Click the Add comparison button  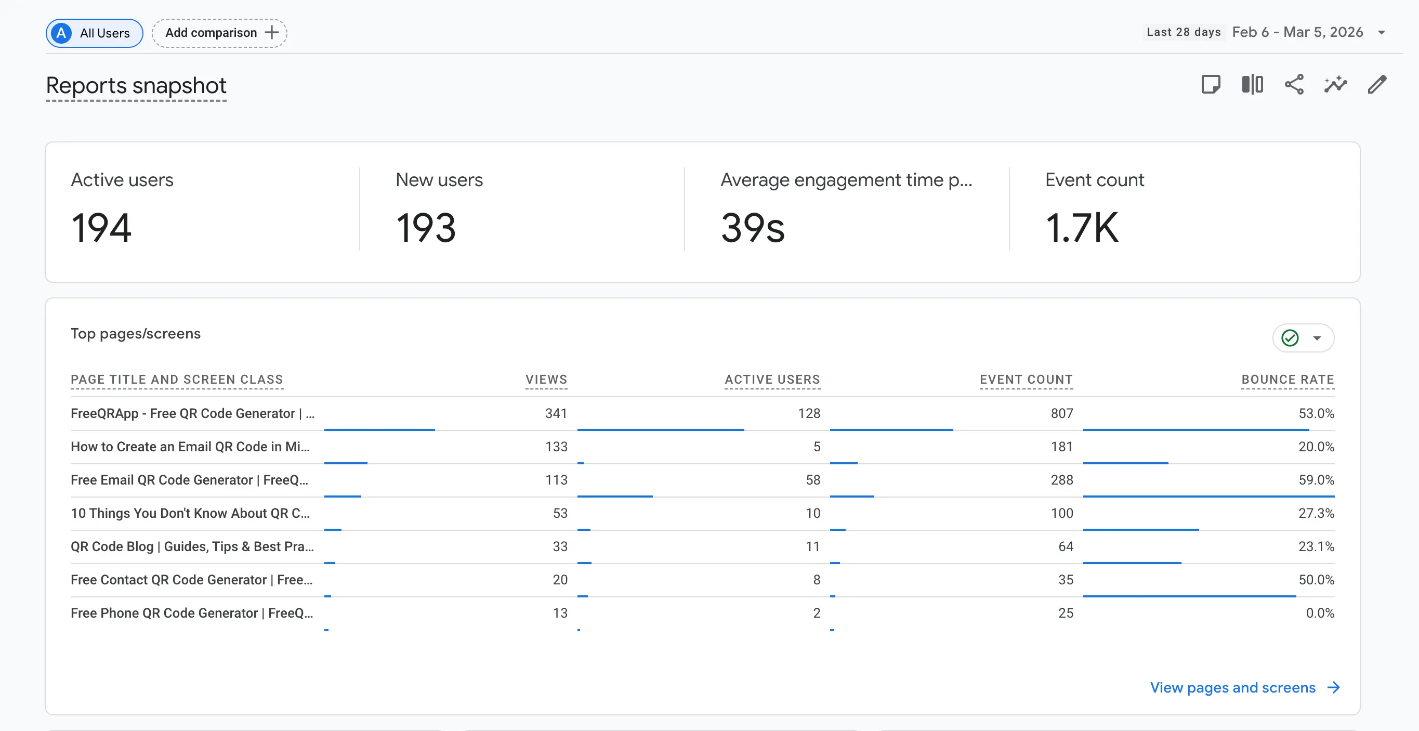coord(219,33)
